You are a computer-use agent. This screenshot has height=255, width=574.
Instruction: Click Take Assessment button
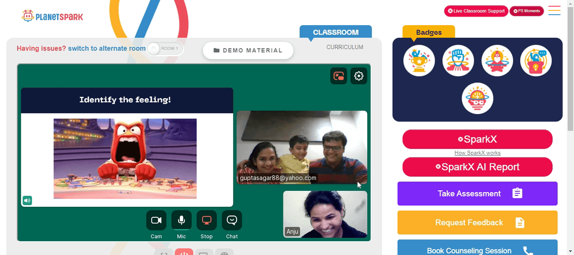(478, 194)
